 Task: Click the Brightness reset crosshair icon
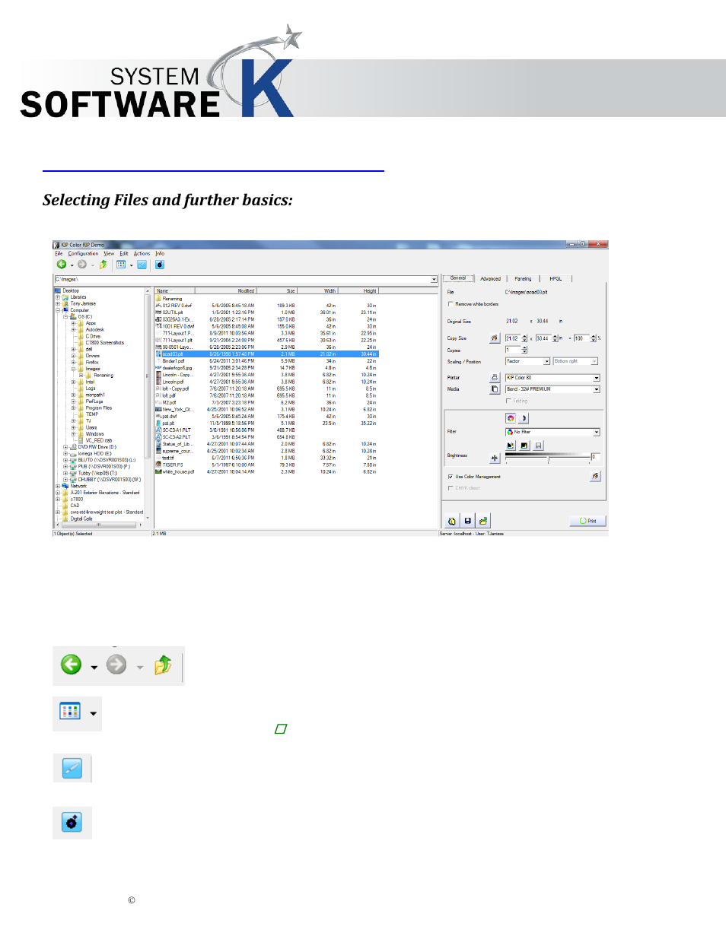point(495,458)
